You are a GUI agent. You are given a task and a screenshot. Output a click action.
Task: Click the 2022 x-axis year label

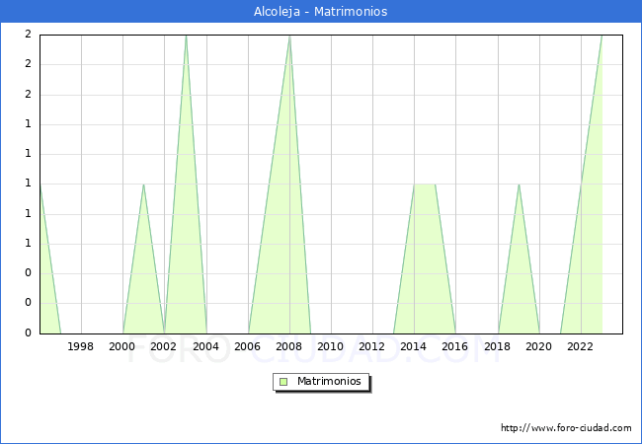(x=580, y=346)
